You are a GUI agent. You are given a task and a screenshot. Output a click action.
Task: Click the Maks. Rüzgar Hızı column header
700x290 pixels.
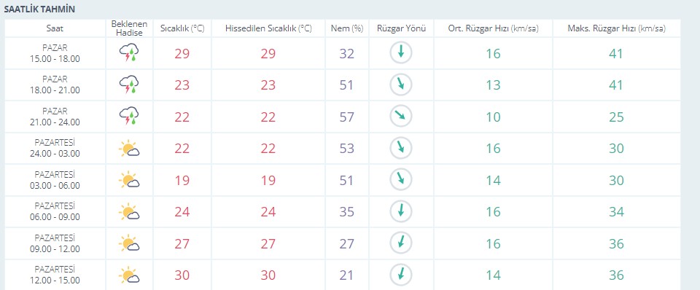617,28
